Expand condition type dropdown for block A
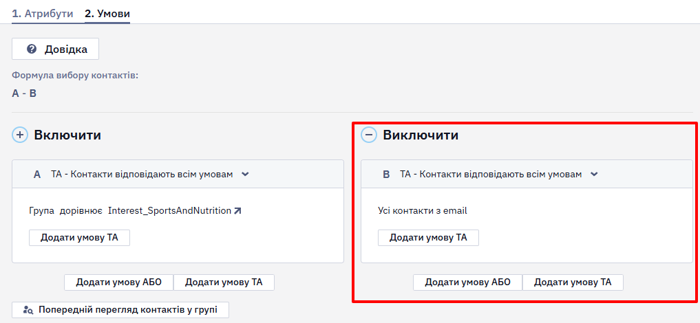 pyautogui.click(x=245, y=174)
